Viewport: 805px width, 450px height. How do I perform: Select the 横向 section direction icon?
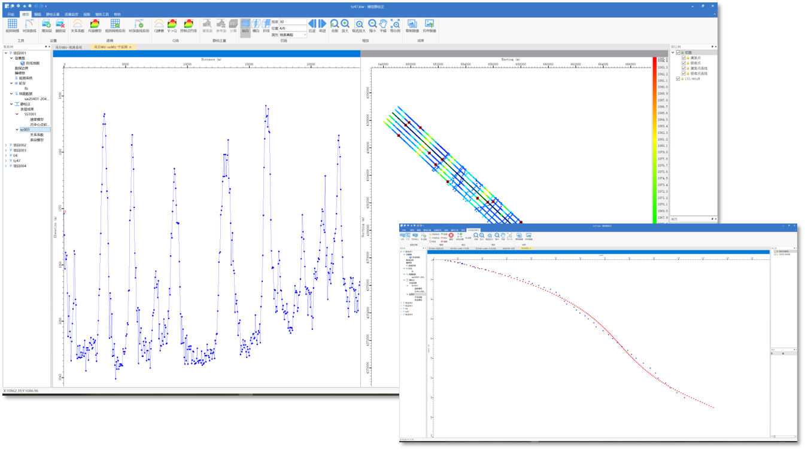pyautogui.click(x=256, y=23)
